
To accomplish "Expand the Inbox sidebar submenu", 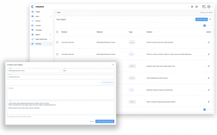I will click(50, 16).
